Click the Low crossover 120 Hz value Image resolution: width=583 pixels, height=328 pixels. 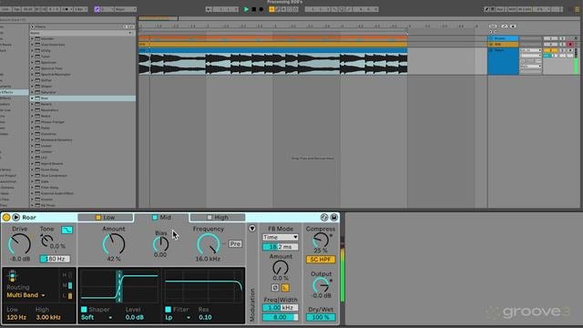click(x=16, y=317)
